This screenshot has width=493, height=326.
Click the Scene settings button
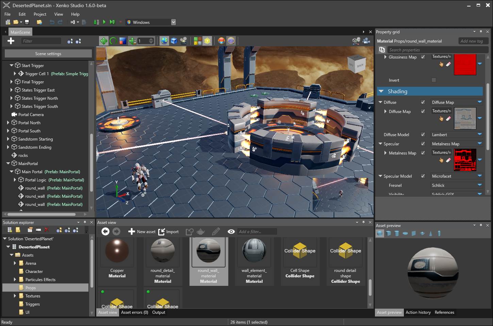(x=48, y=53)
